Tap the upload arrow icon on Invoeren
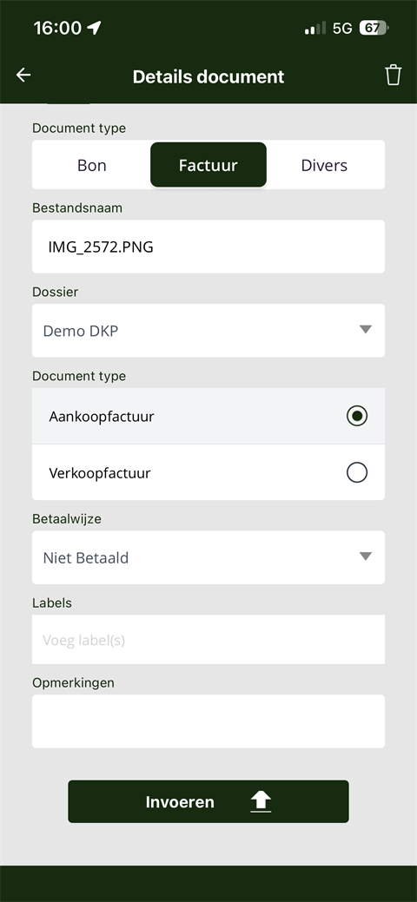417x902 pixels. pos(261,801)
